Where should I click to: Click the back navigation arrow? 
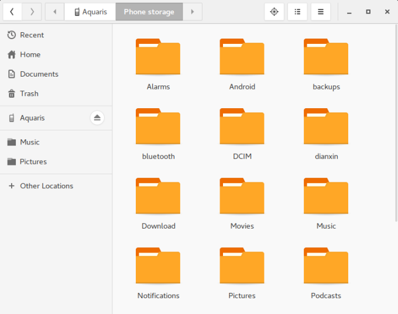coord(12,12)
